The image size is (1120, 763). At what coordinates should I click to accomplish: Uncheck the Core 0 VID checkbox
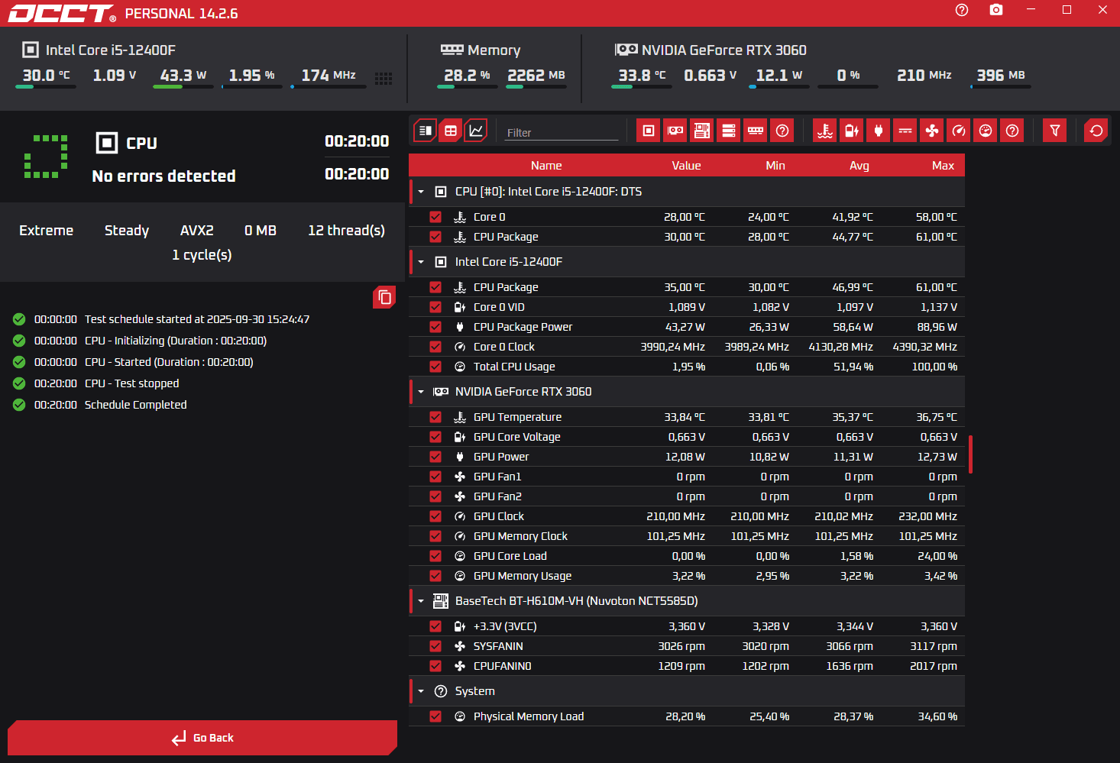[435, 307]
